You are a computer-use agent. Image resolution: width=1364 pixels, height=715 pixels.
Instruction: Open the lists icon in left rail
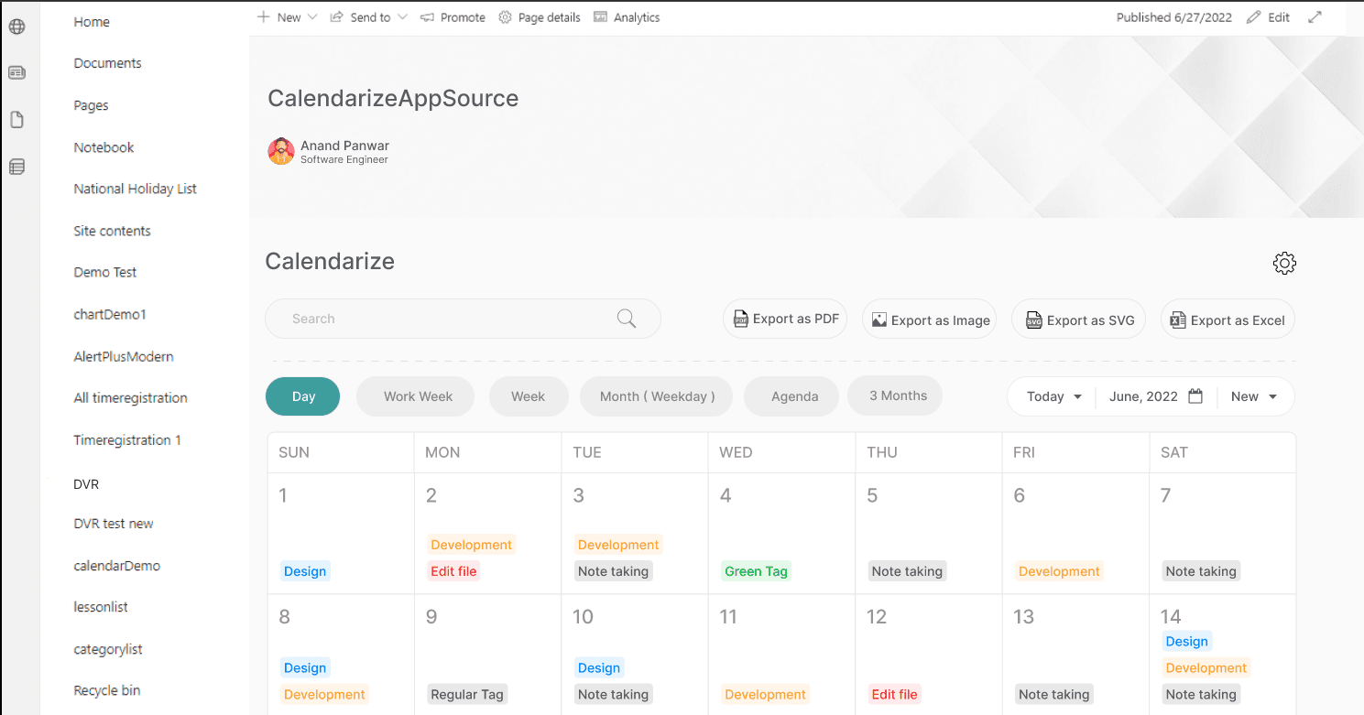coord(16,167)
